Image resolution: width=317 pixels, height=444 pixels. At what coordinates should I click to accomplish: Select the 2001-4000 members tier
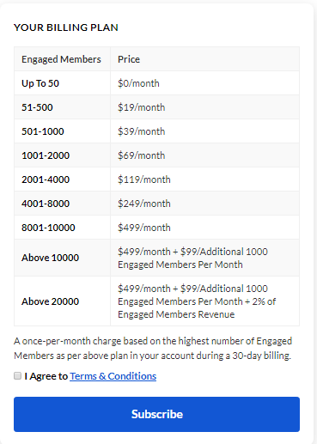point(62,179)
